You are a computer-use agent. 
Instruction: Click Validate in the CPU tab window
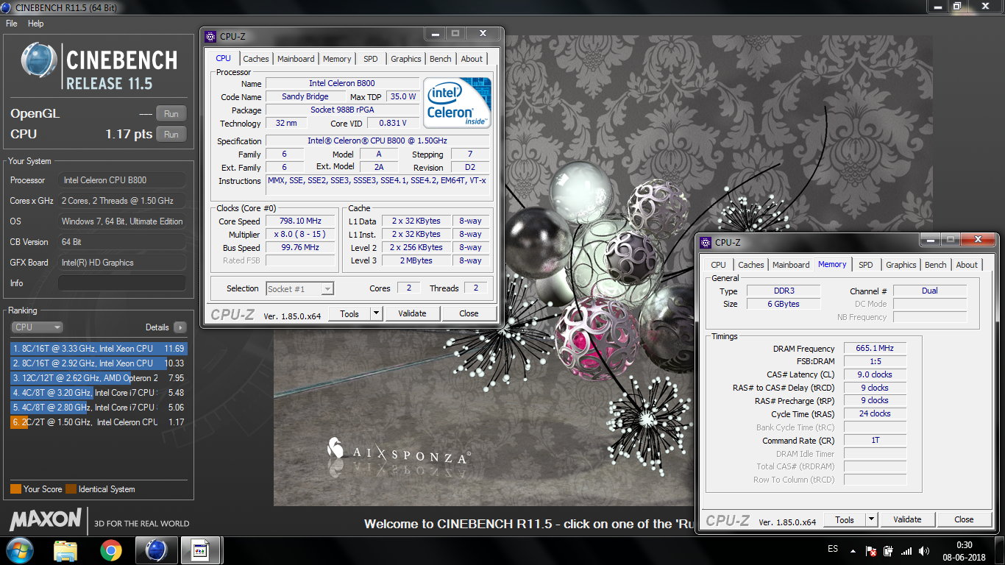(x=412, y=313)
